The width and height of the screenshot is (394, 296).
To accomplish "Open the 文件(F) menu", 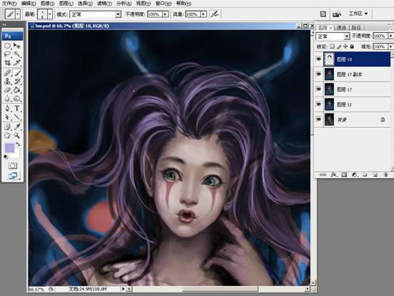I will [x=9, y=4].
